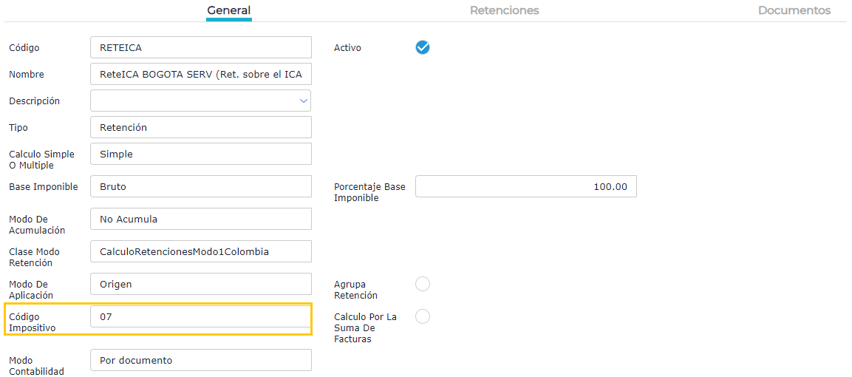Open the Documentos tab

(794, 11)
